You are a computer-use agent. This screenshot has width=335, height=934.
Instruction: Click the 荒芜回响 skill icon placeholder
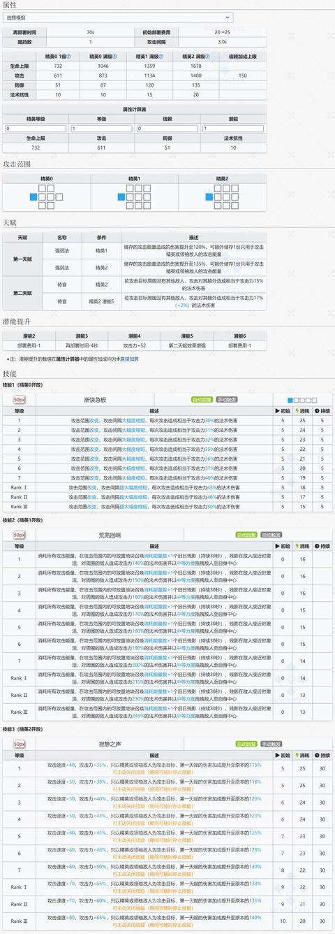click(x=20, y=535)
